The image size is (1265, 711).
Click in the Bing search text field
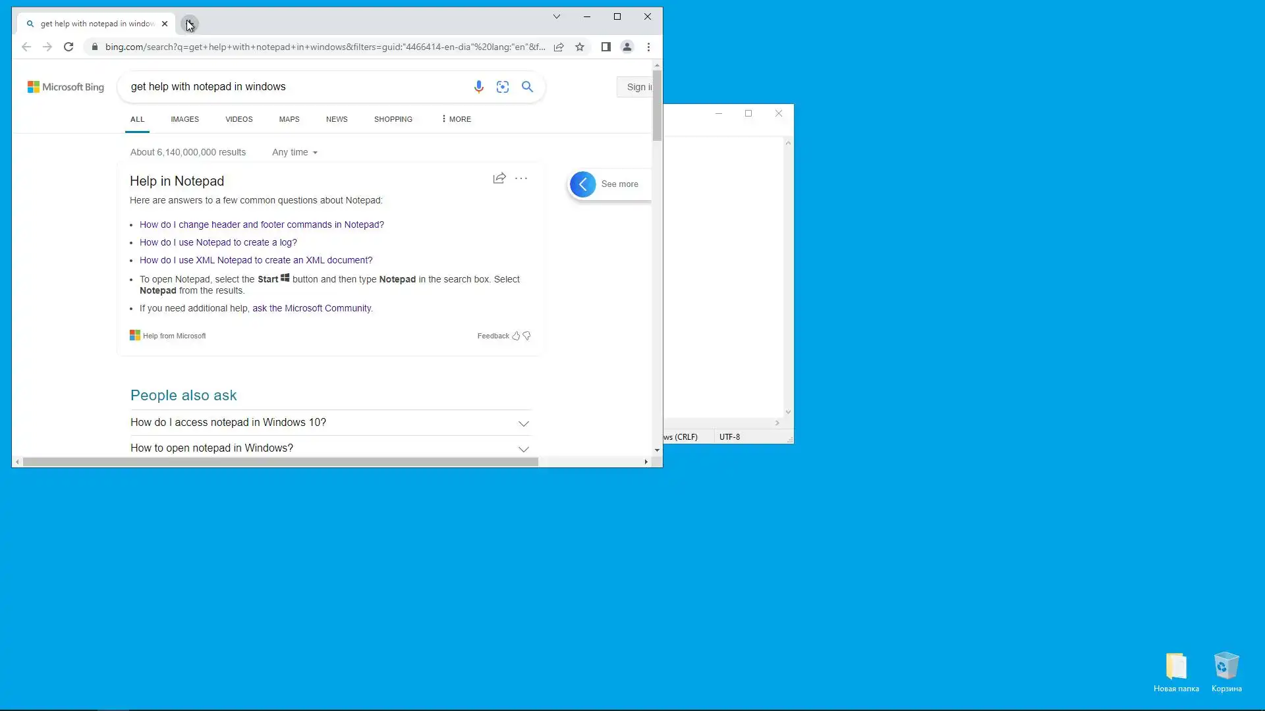click(x=290, y=87)
